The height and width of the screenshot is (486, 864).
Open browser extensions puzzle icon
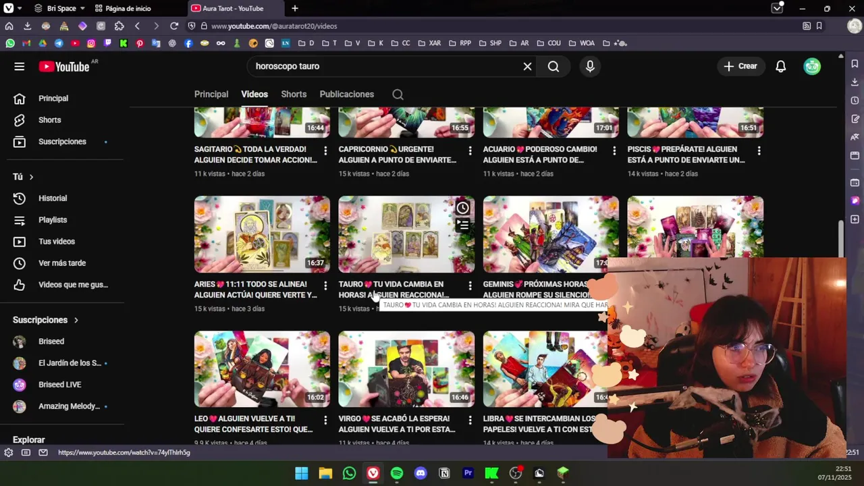pos(119,26)
